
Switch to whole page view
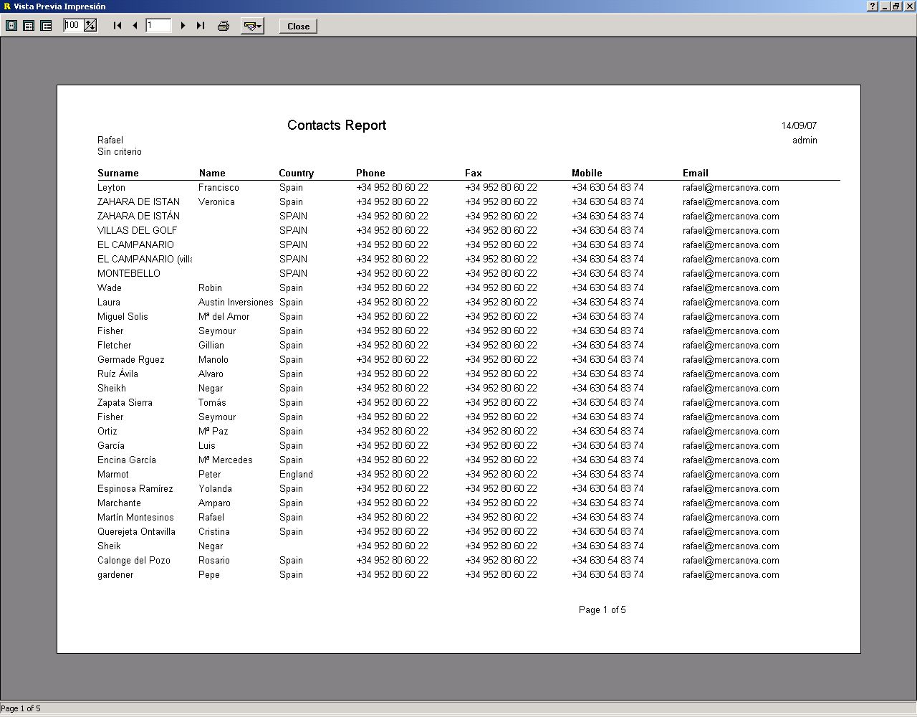point(11,26)
